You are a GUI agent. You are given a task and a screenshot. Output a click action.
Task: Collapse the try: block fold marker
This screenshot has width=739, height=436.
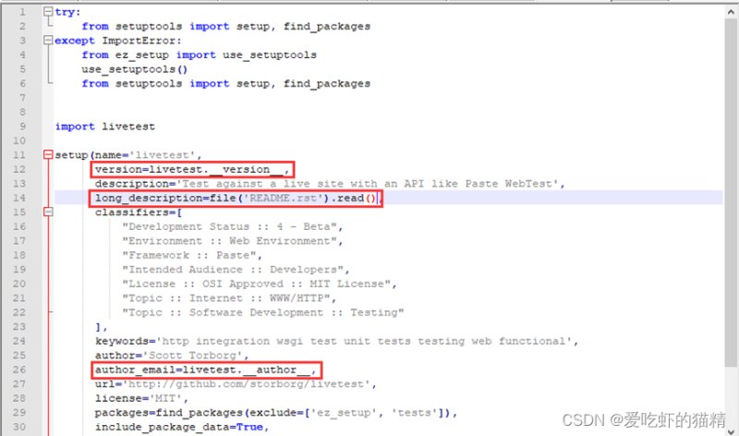[x=48, y=12]
